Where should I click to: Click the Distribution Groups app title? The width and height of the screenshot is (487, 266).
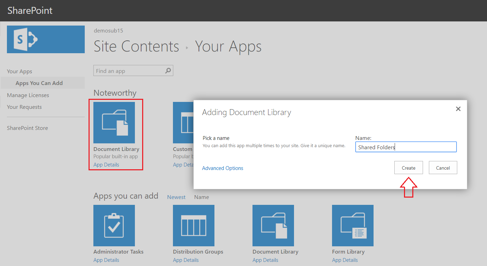[198, 252]
